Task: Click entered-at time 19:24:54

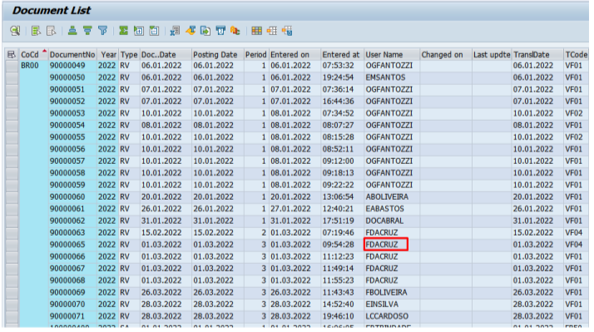Action: pyautogui.click(x=338, y=77)
